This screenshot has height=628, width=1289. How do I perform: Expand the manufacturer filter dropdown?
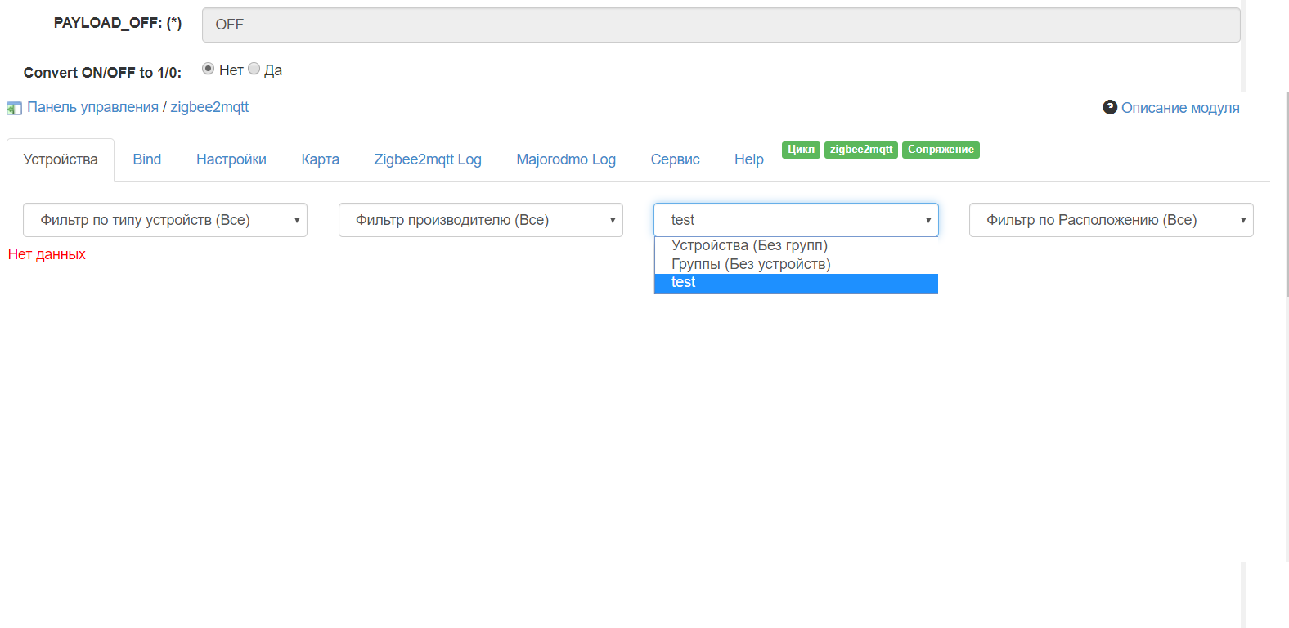point(481,220)
